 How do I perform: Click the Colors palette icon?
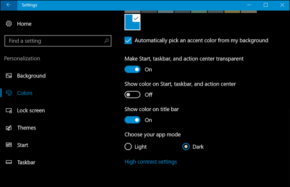coord(9,93)
